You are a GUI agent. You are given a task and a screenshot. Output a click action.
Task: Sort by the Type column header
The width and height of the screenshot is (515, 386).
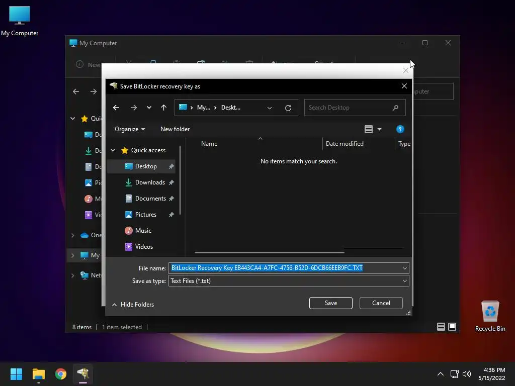(404, 144)
